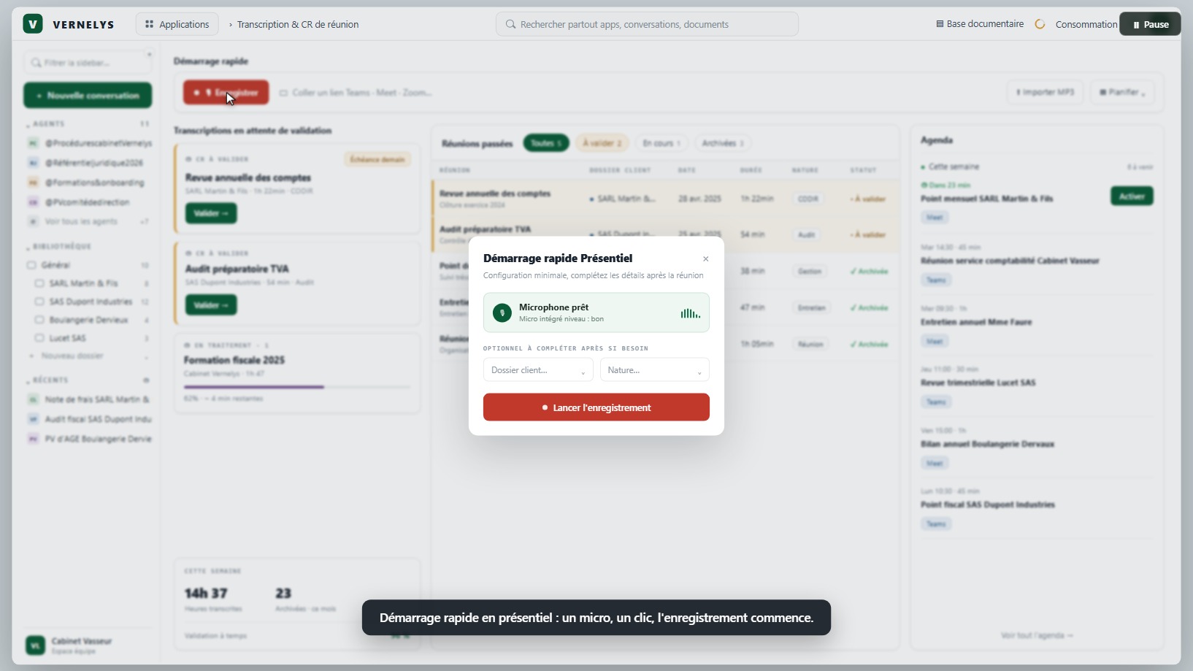Collapse the Récents section
This screenshot has width=1193, height=671.
click(48, 380)
